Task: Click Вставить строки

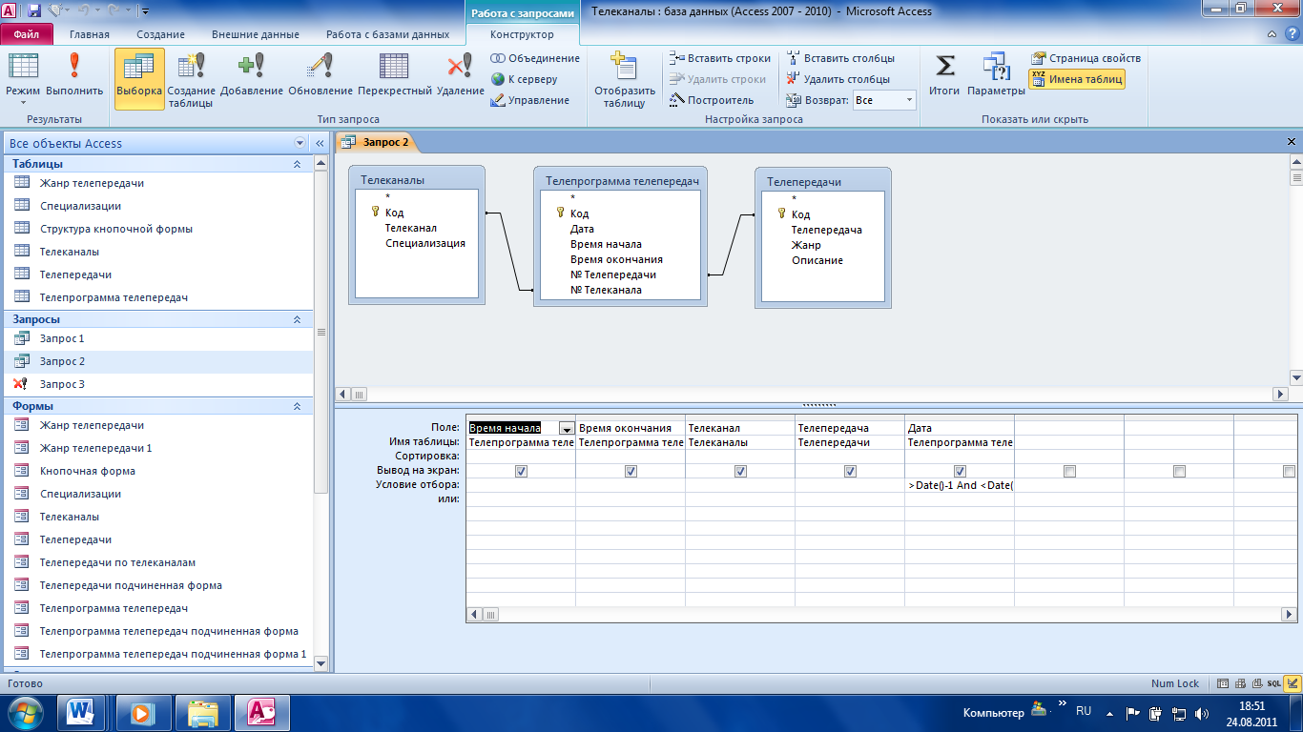Action: tap(719, 58)
